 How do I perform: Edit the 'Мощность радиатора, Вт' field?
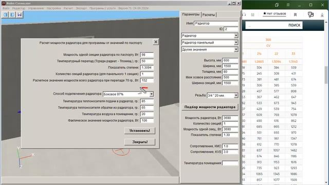tap(230, 118)
